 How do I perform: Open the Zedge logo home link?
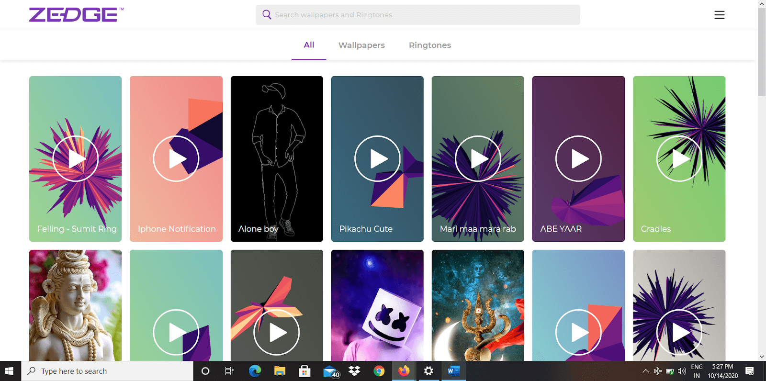point(76,15)
